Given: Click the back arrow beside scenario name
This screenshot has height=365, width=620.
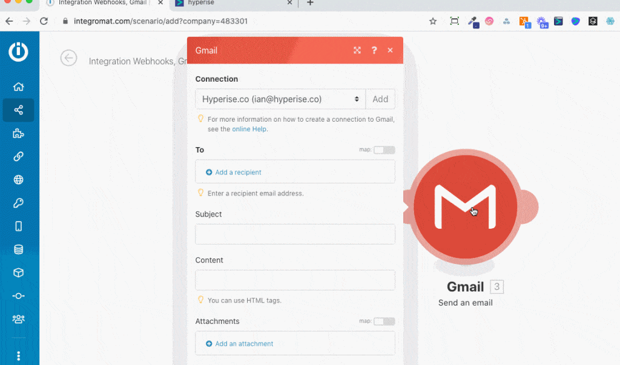Looking at the screenshot, I should pyautogui.click(x=68, y=58).
